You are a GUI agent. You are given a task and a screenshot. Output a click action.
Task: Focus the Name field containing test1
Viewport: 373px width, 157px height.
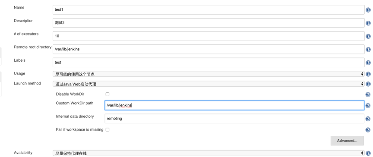(x=209, y=10)
